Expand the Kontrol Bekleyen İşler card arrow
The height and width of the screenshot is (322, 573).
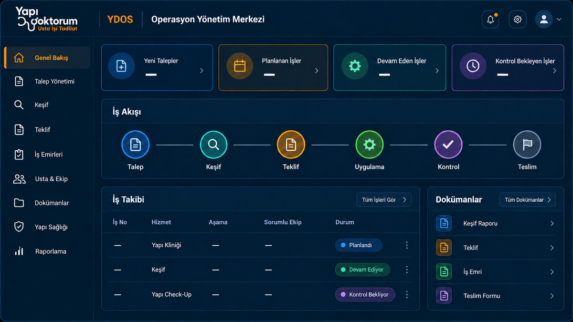tap(554, 71)
